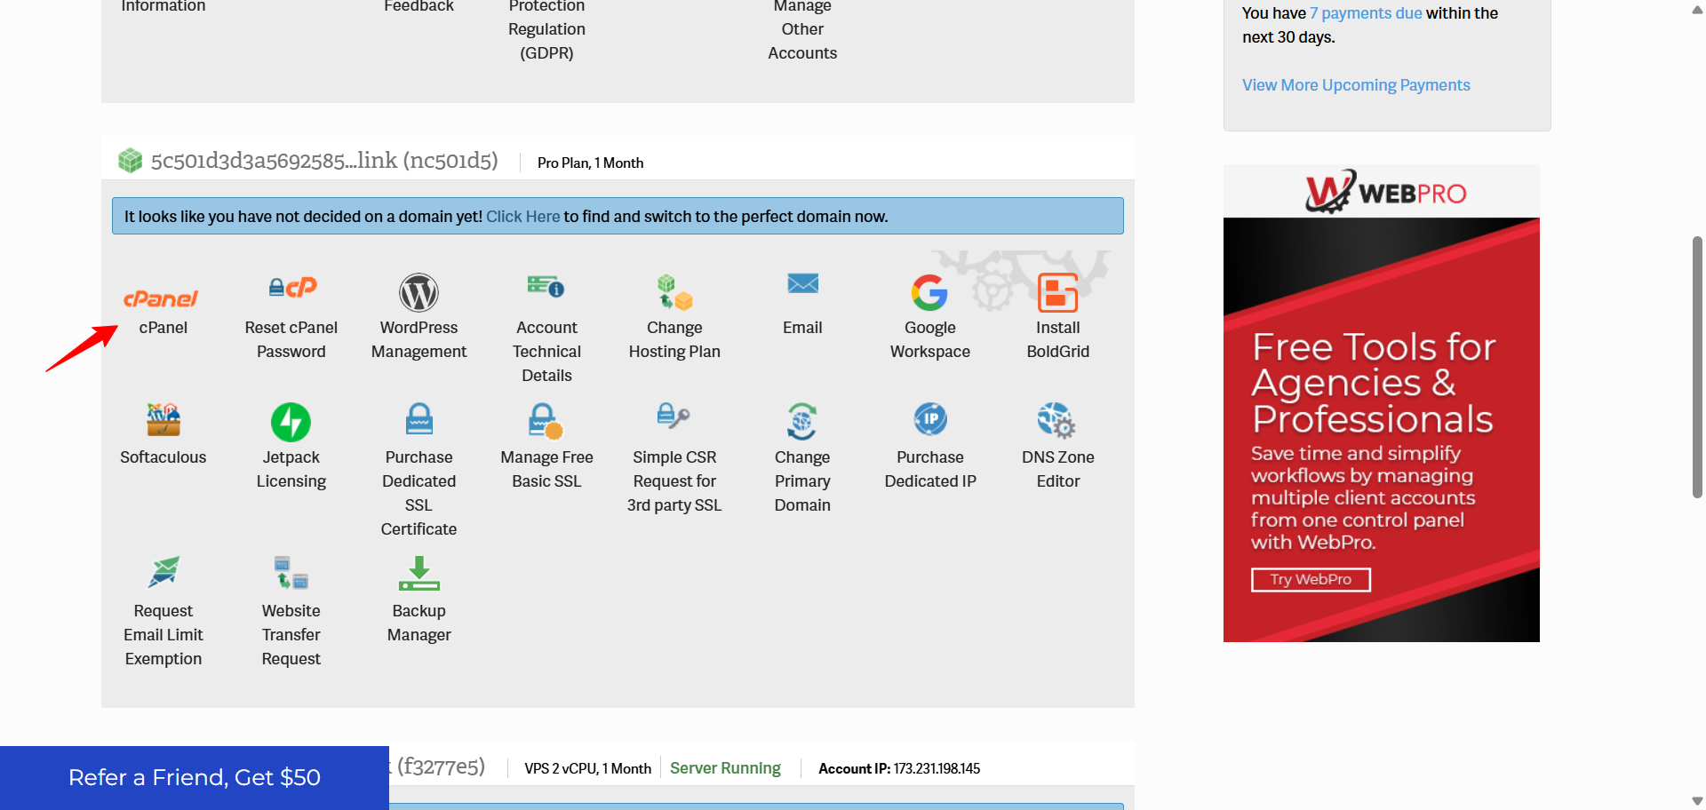Click the Feedback label

click(x=419, y=6)
